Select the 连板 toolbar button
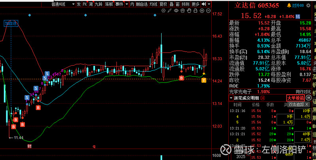This screenshot has height=160, width=316. point(109,4)
